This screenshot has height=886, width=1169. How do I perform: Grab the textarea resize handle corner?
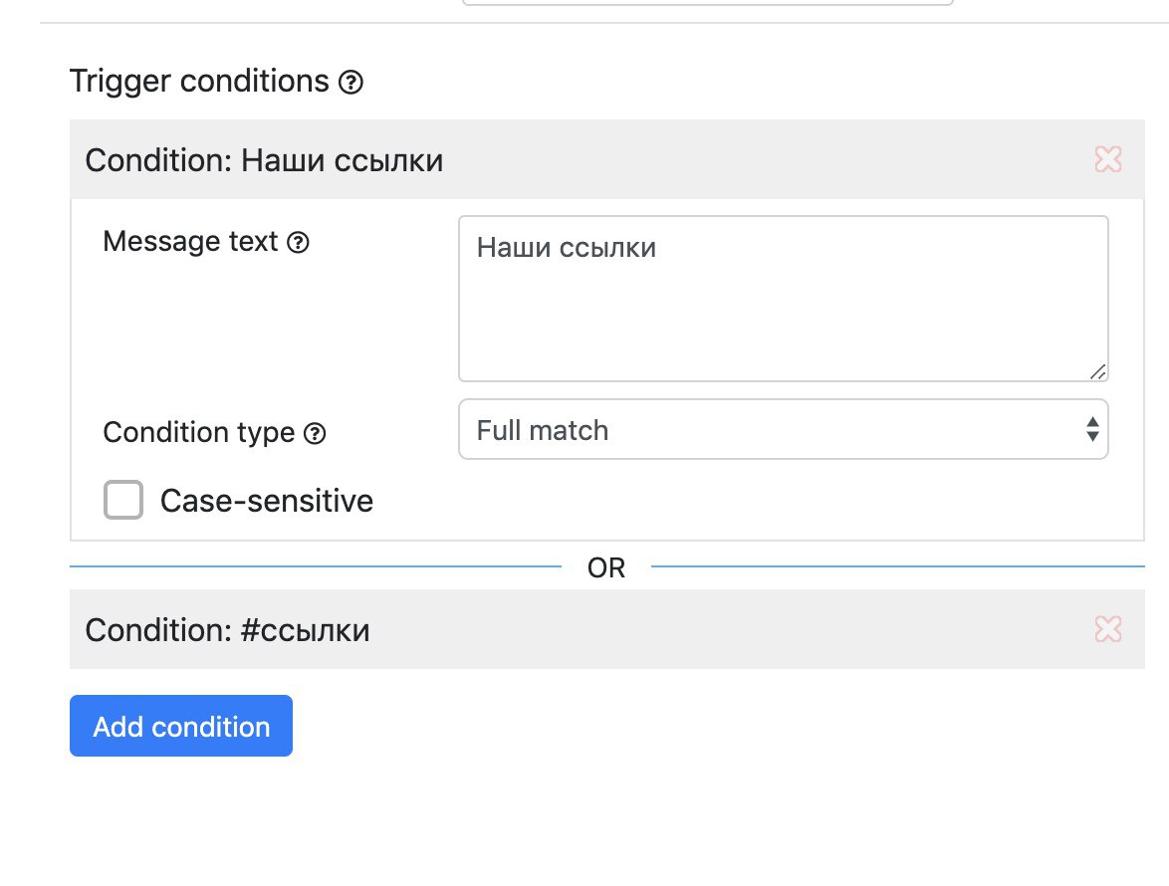pos(1097,371)
